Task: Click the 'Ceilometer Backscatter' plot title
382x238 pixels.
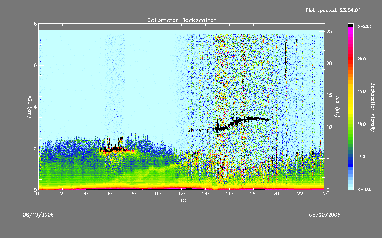Action: coord(181,20)
